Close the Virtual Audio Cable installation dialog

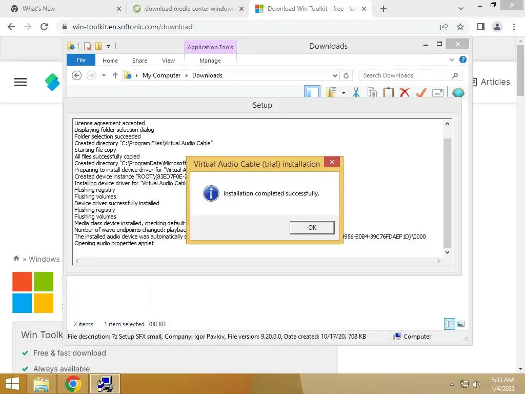point(332,162)
